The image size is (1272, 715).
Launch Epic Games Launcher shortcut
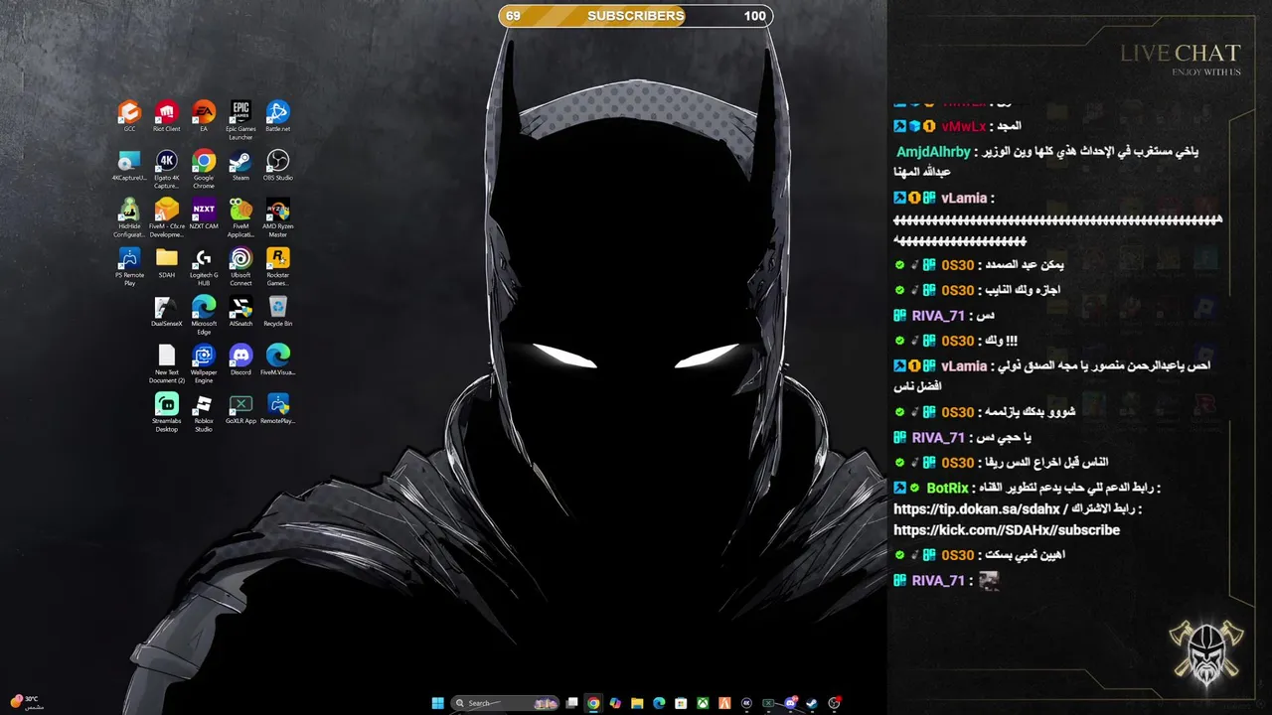tap(240, 119)
